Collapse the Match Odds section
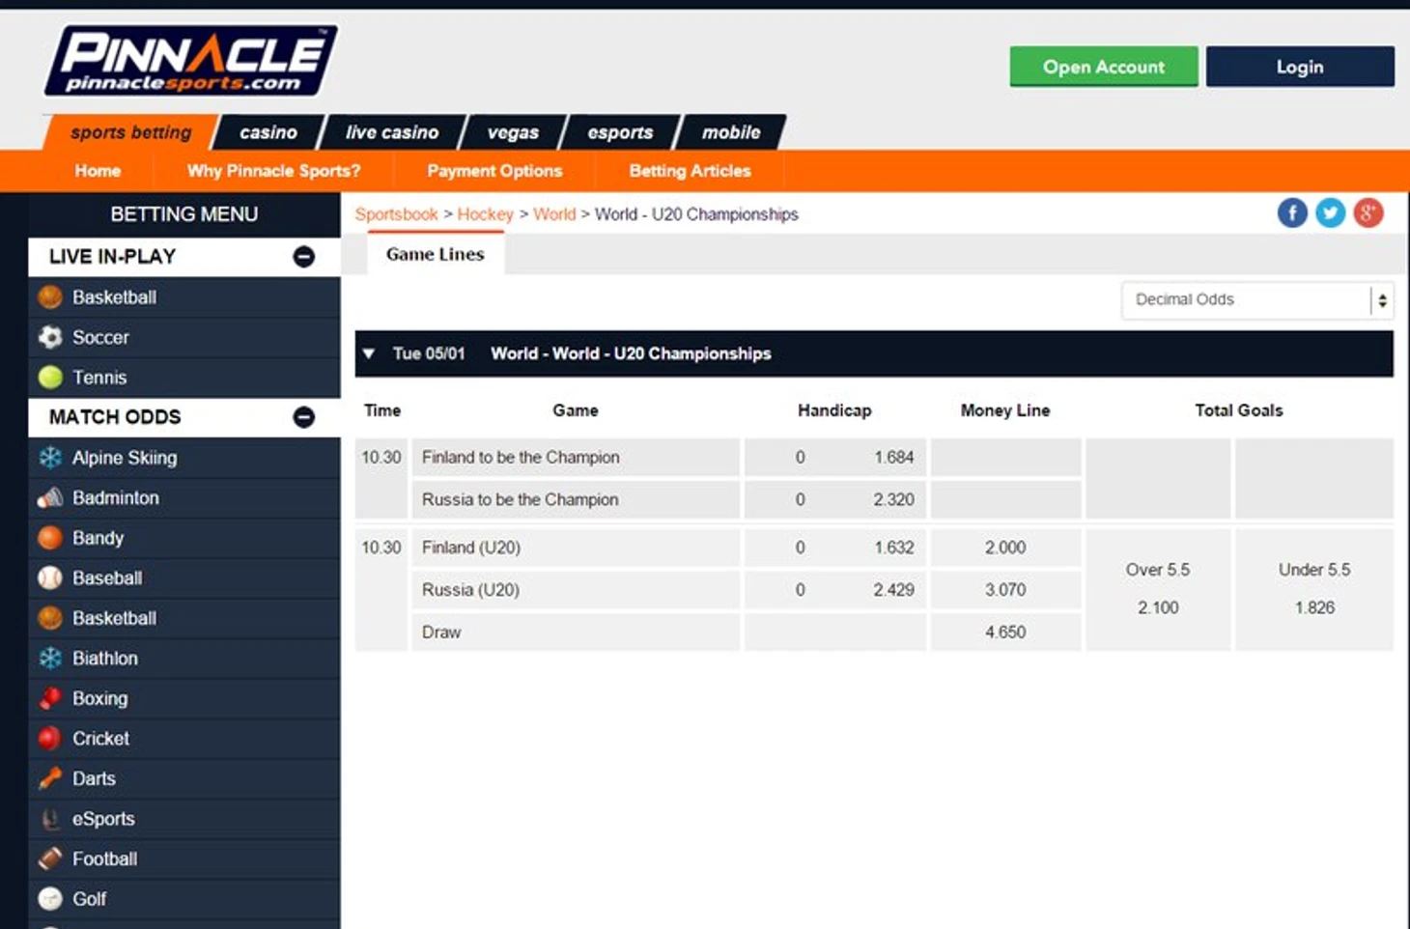The image size is (1410, 929). (303, 417)
